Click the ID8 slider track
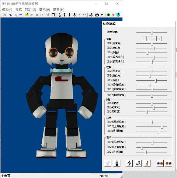The image size is (177, 178). [152, 76]
